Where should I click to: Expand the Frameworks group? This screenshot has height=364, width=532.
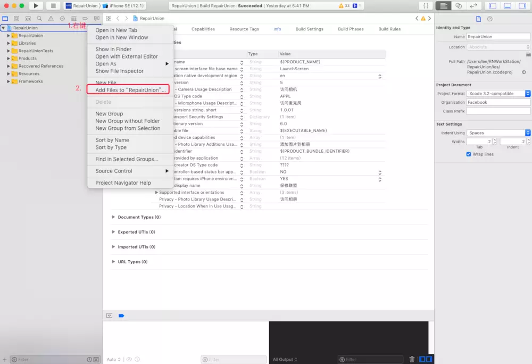(x=9, y=81)
